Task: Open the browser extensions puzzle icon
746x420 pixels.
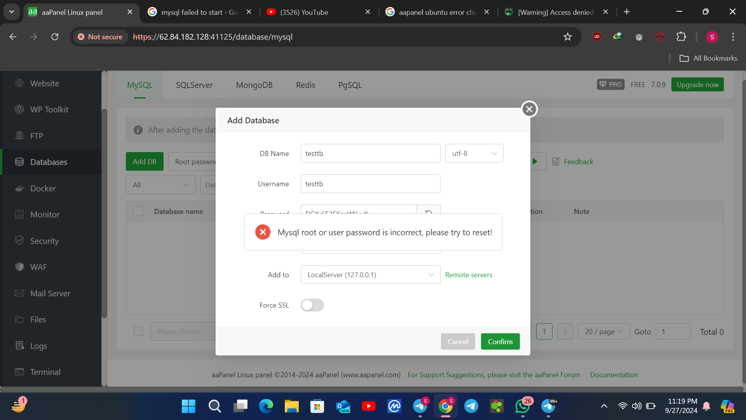Action: tap(681, 37)
